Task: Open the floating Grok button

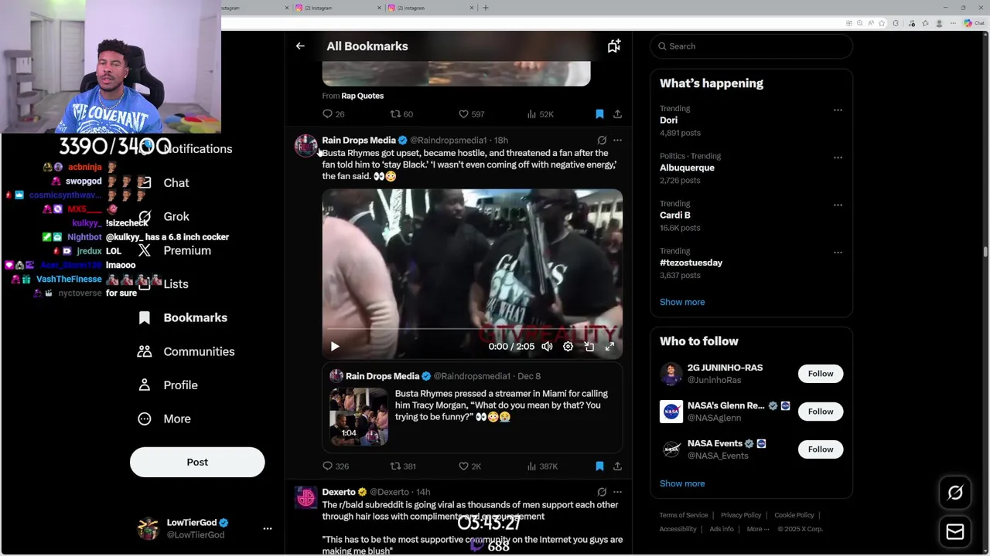Action: coord(955,493)
